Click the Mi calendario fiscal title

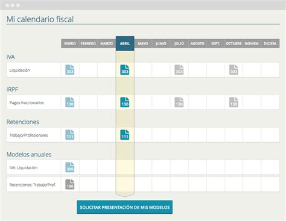coord(40,19)
